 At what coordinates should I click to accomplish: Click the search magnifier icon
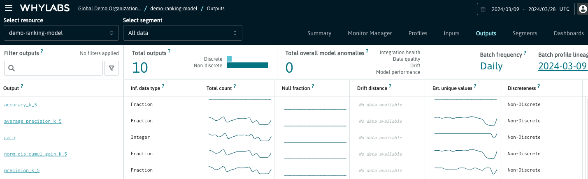(12, 68)
